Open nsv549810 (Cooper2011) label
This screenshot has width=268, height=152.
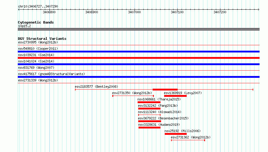[38, 49]
